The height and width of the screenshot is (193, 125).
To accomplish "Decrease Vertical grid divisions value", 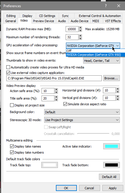I will coord(118,99).
